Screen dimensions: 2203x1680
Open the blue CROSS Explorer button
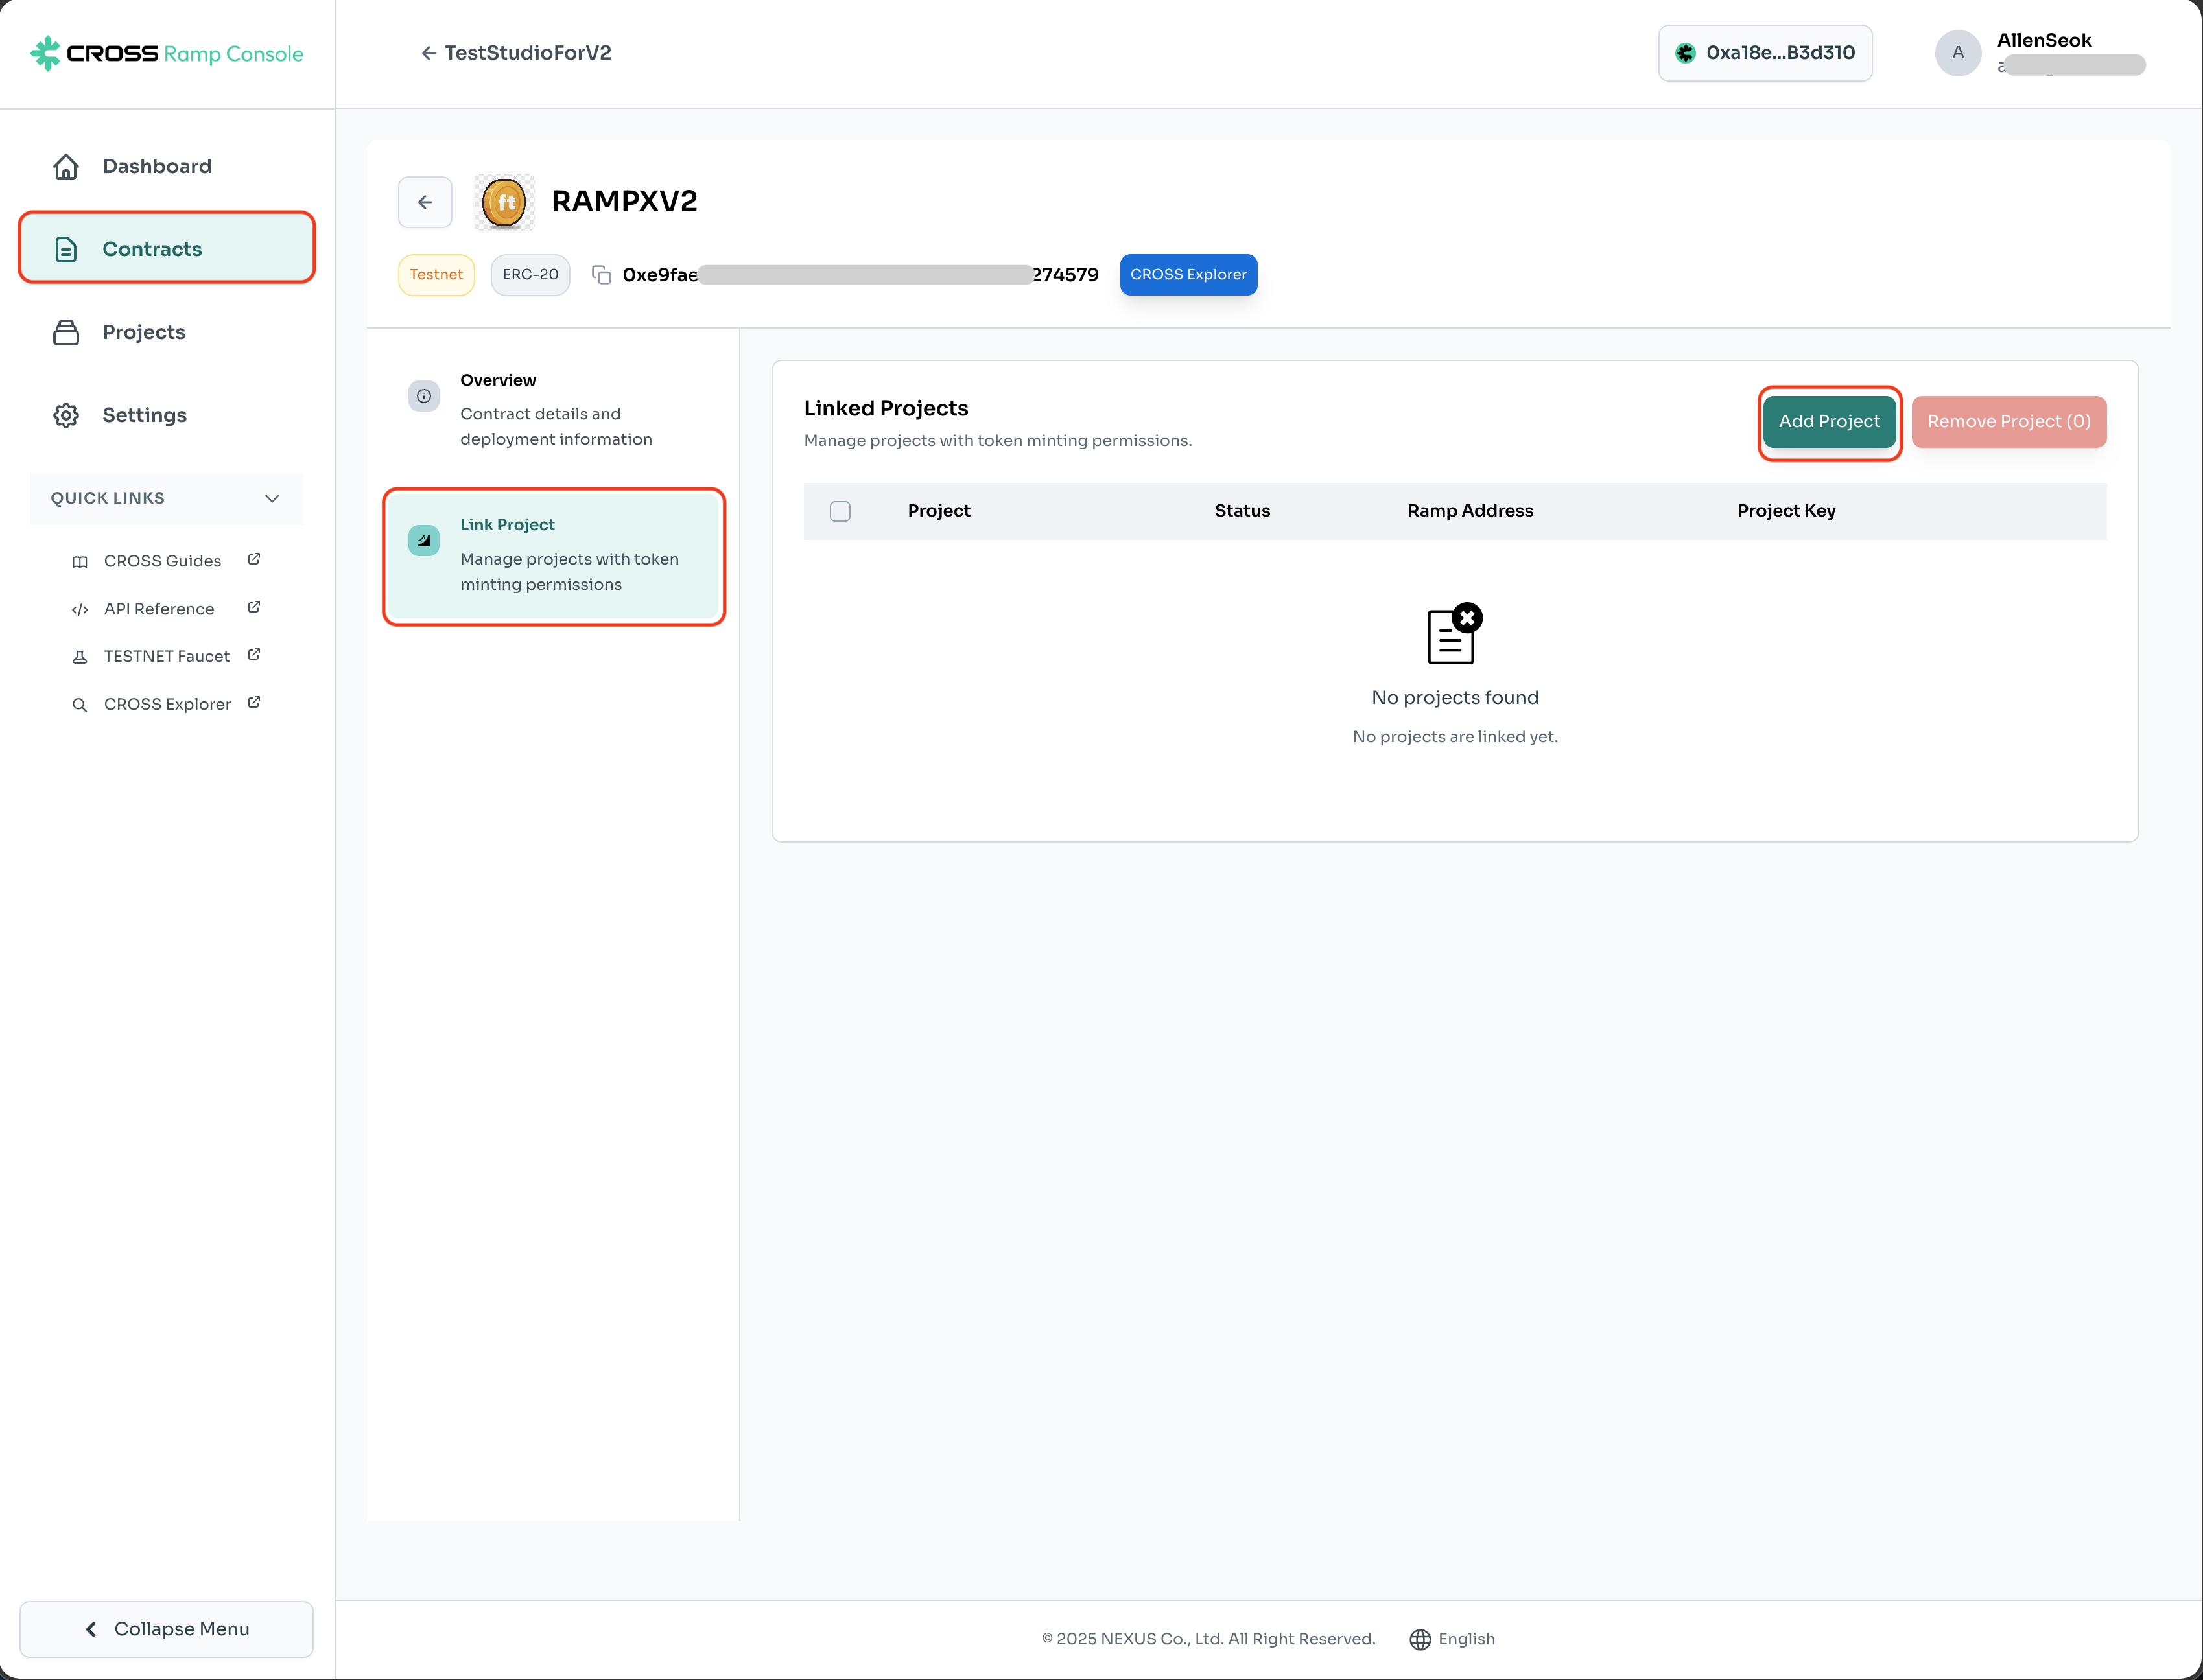(x=1188, y=275)
